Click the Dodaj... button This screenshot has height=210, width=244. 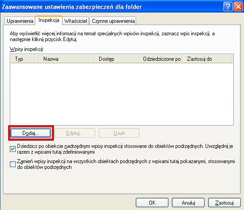31,133
